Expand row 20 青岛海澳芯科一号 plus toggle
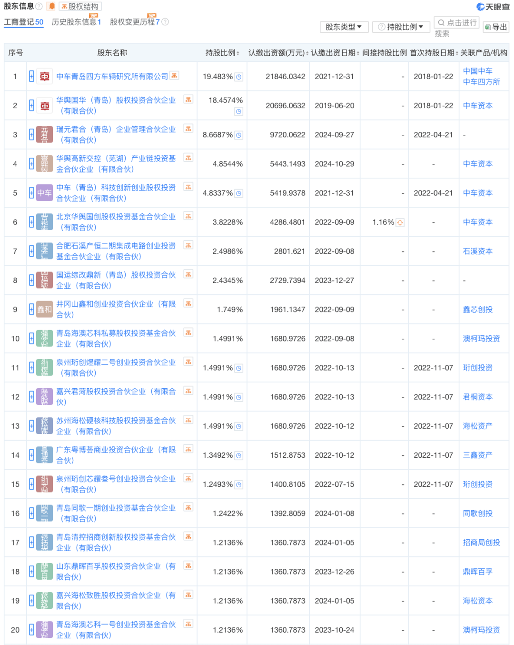Screen dimensions: 514x645 [x=31, y=630]
